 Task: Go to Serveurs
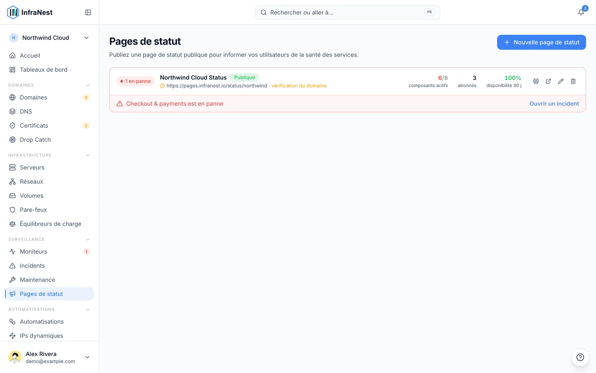tap(49, 167)
